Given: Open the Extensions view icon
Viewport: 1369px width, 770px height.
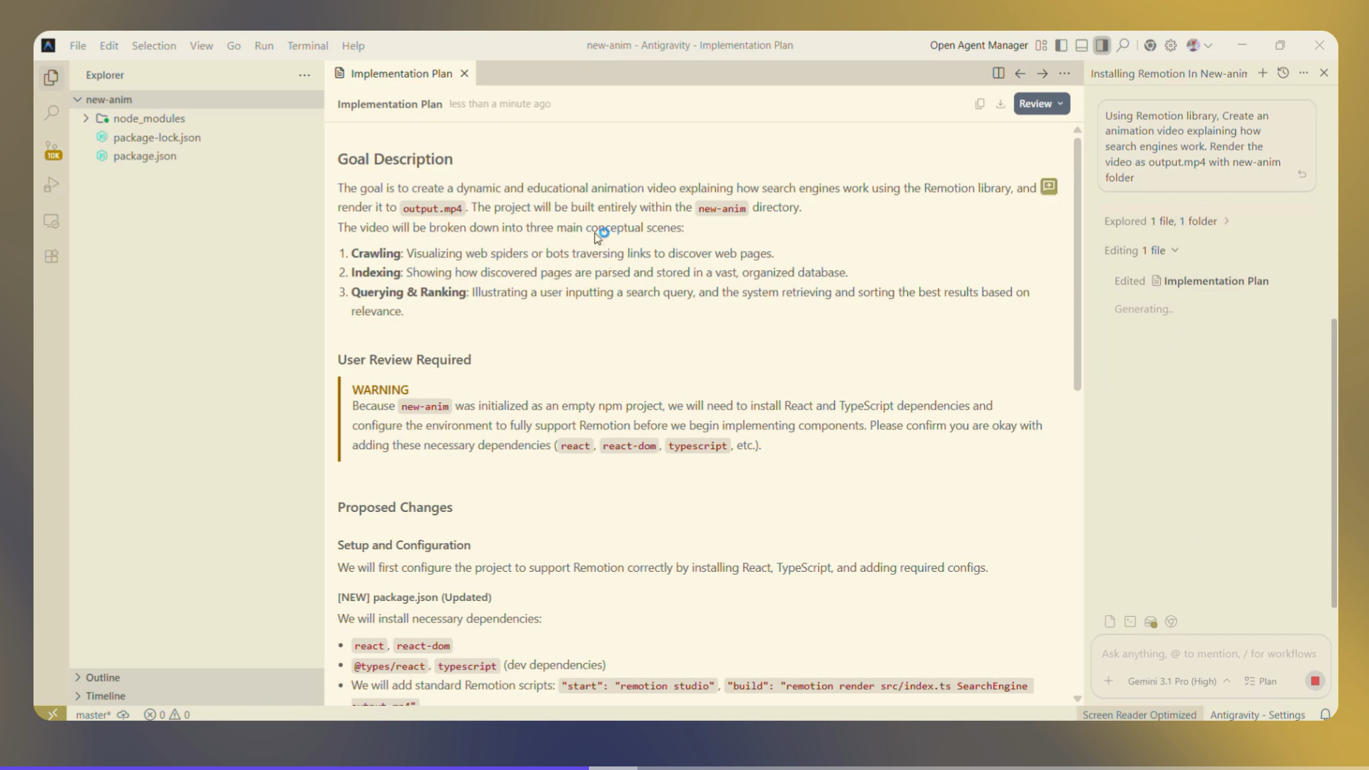Looking at the screenshot, I should click(x=51, y=257).
